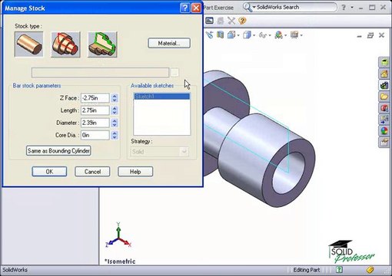Image resolution: width=392 pixels, height=276 pixels.
Task: Click the browse button beside the empty path field
Action: coord(174,73)
